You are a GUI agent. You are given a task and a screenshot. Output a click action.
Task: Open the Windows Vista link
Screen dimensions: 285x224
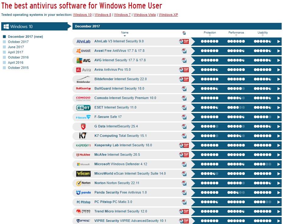(x=145, y=15)
